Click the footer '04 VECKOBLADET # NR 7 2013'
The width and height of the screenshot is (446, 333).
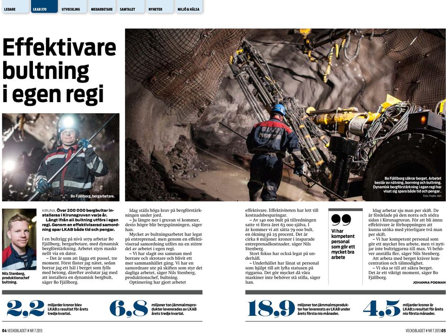22,330
